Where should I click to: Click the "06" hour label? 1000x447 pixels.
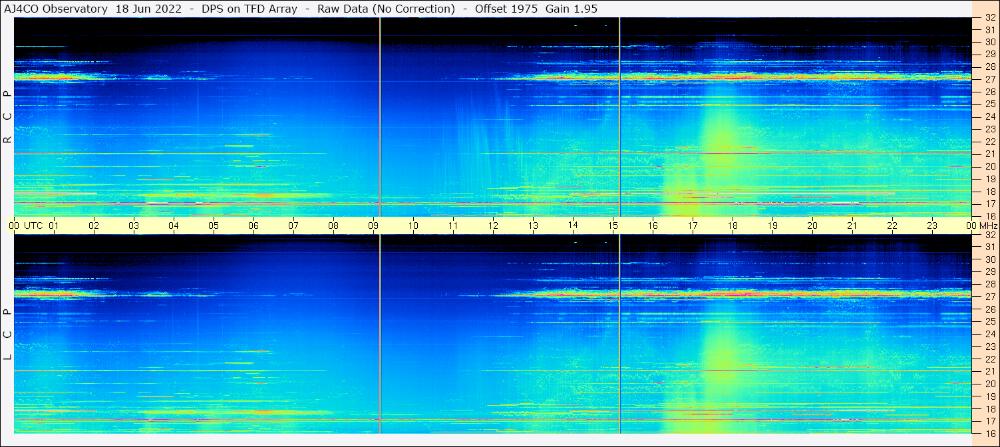(253, 225)
